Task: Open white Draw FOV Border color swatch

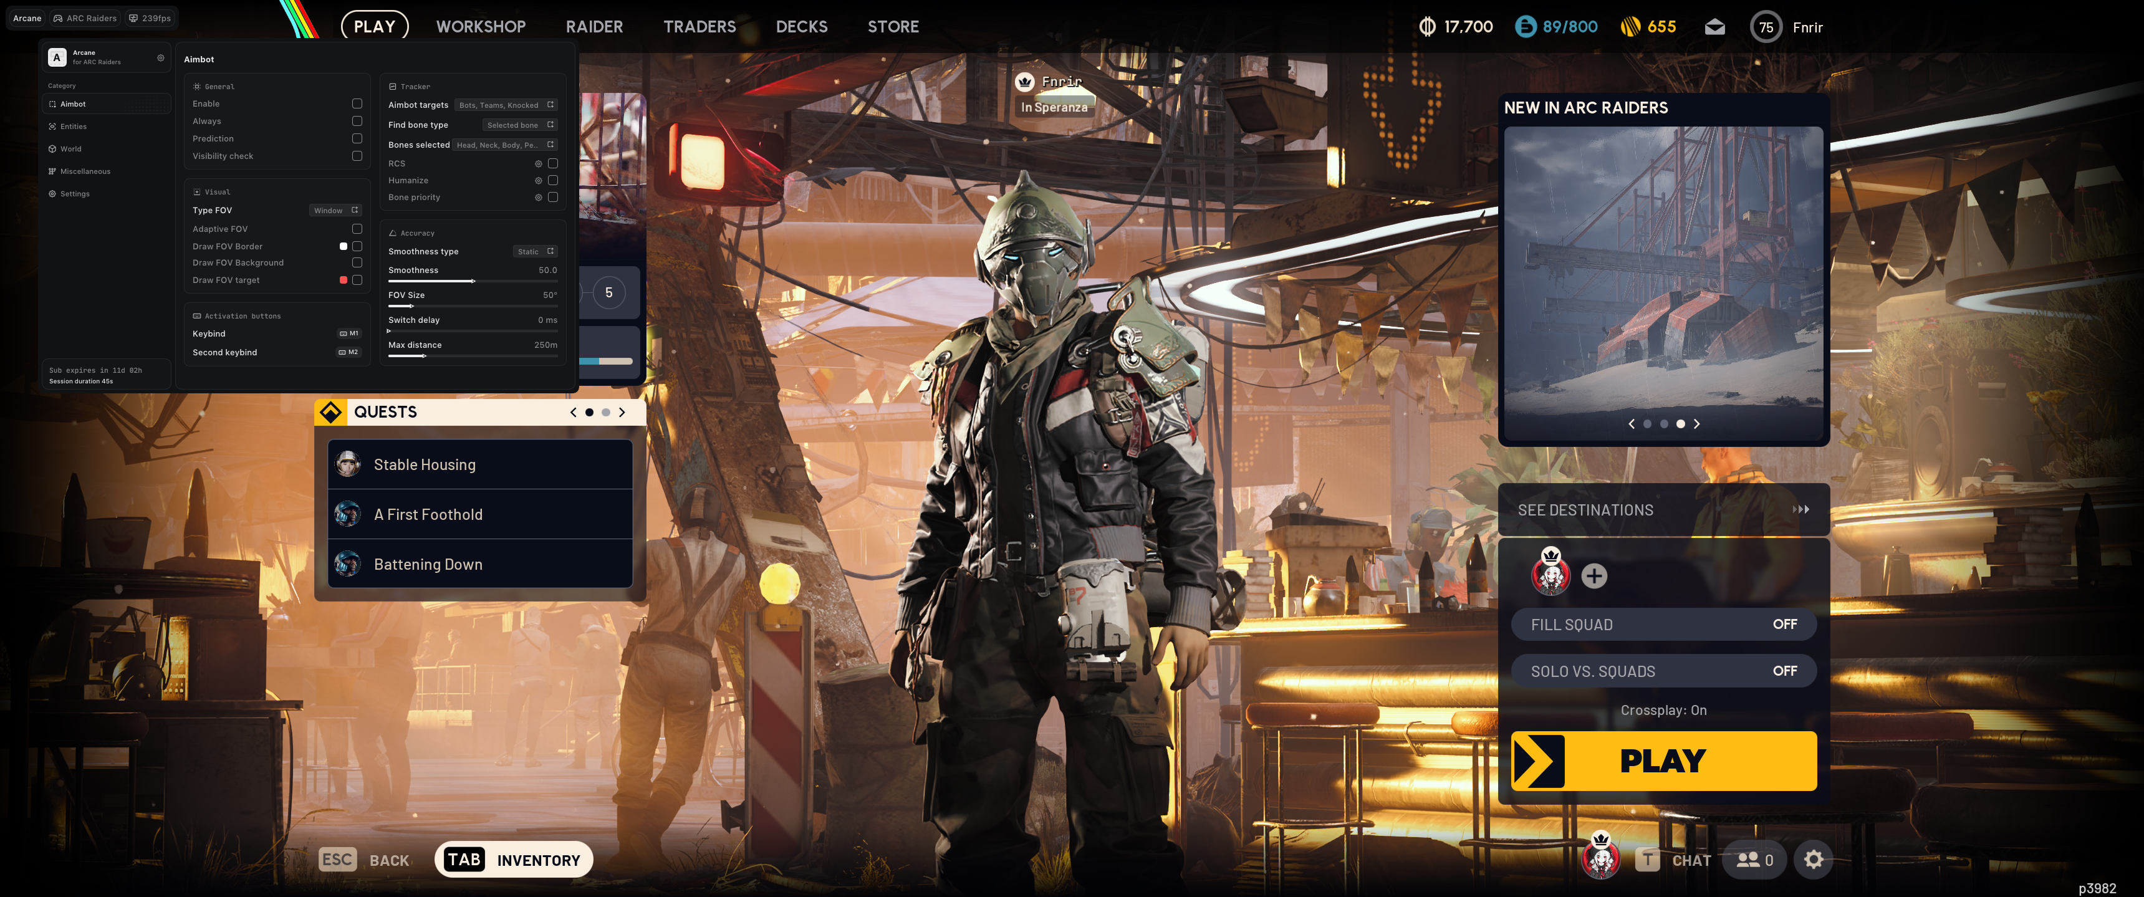Action: click(x=343, y=246)
